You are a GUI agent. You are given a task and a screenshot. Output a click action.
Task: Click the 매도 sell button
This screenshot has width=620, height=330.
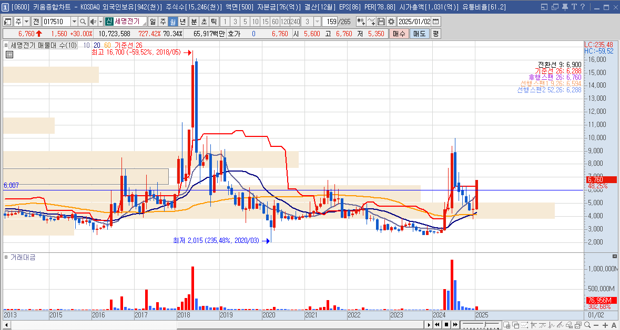click(x=419, y=34)
